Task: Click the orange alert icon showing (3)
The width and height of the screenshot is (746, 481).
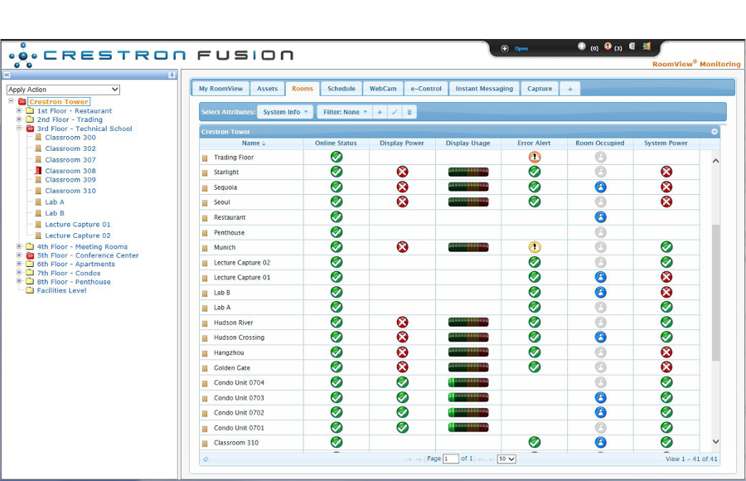Action: point(608,46)
